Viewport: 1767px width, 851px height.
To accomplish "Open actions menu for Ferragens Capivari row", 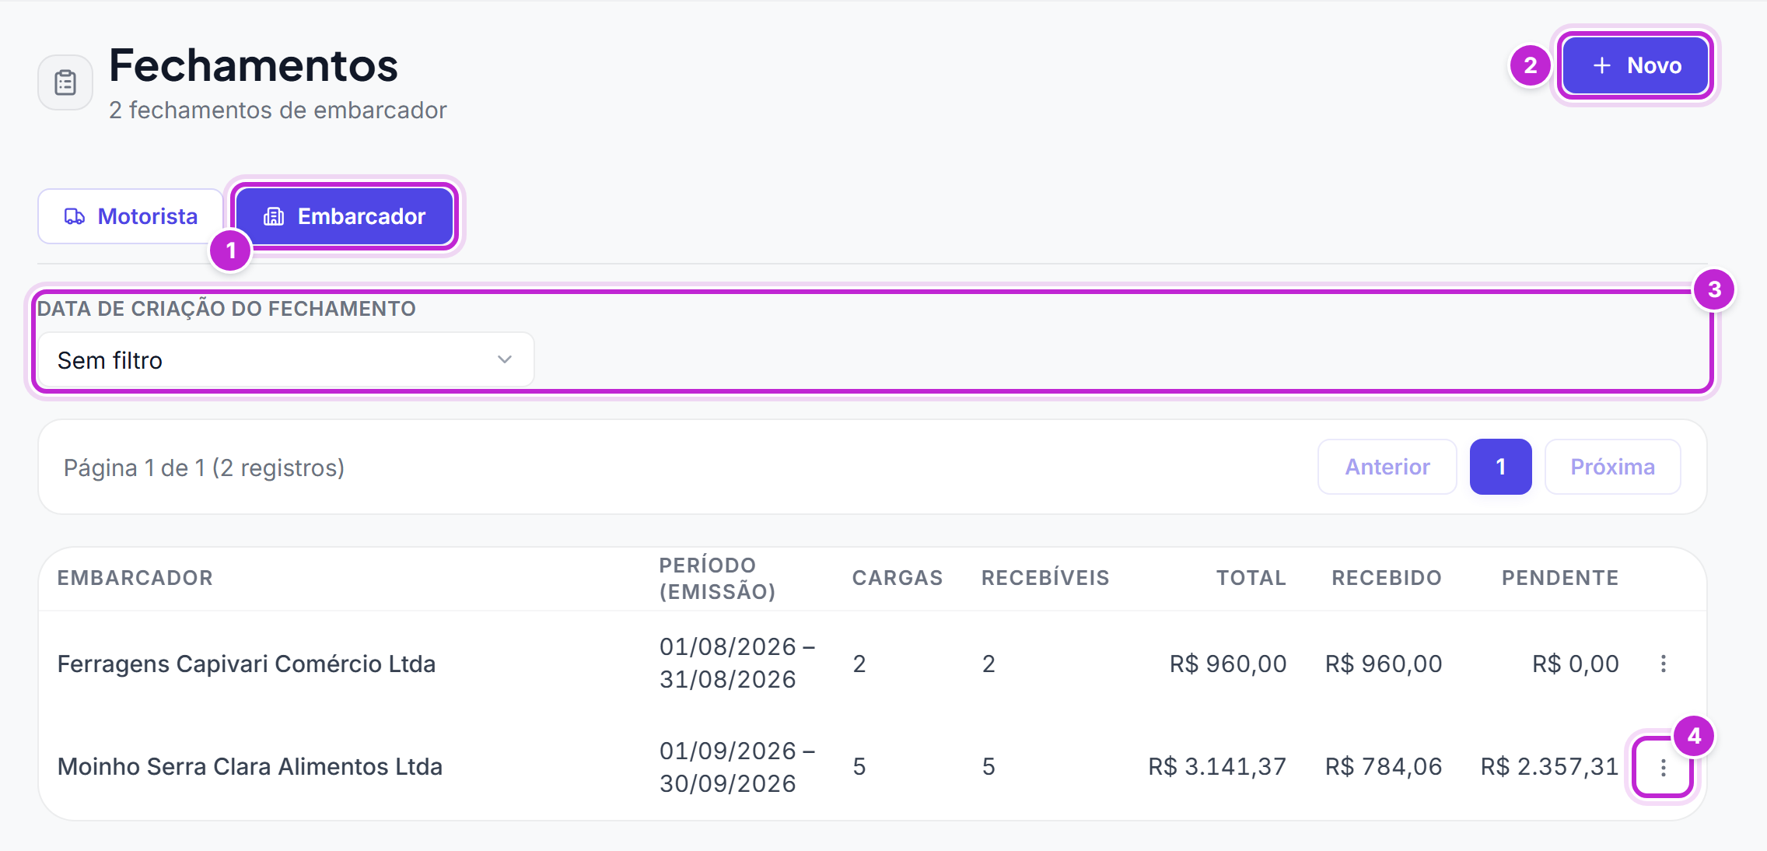I will pos(1663,664).
